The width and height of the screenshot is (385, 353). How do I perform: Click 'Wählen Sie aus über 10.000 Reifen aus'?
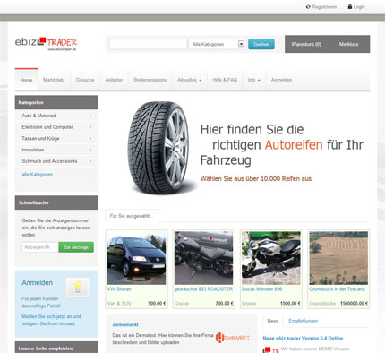[256, 178]
